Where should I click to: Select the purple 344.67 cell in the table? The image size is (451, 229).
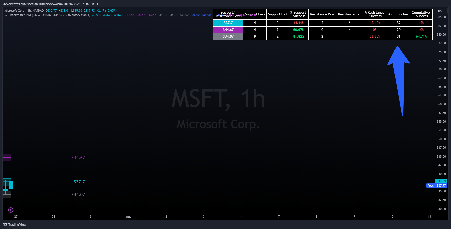(228, 30)
